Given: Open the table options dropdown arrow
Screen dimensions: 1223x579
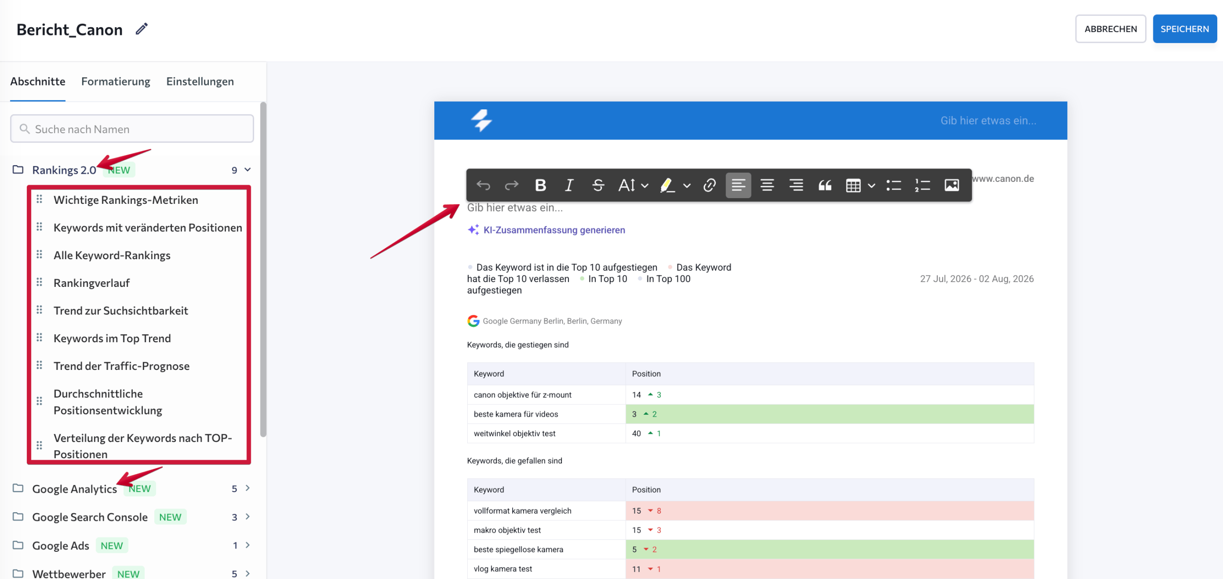Looking at the screenshot, I should 871,186.
